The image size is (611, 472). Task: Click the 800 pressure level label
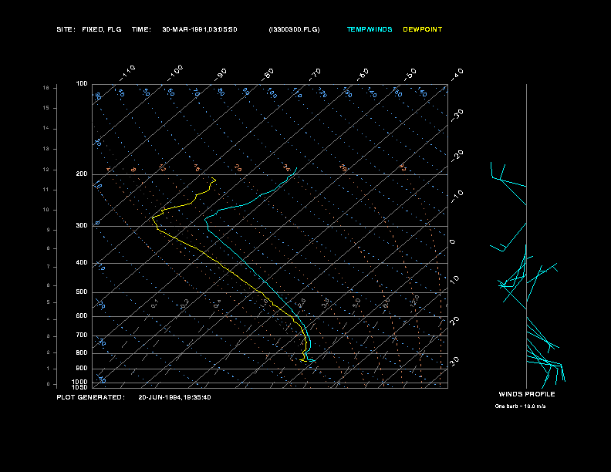pyautogui.click(x=82, y=352)
